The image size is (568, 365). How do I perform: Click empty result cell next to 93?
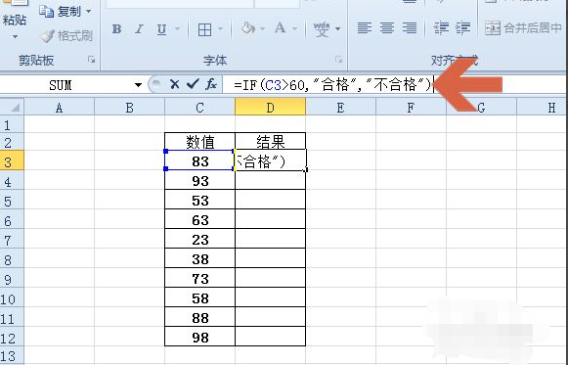pyautogui.click(x=270, y=180)
